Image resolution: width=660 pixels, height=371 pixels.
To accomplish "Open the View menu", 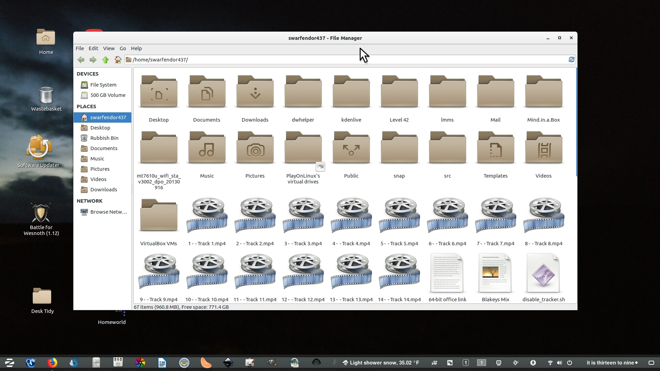I will (109, 48).
